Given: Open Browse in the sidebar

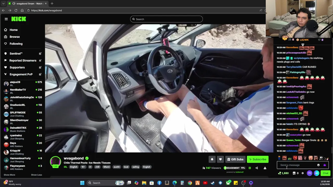Looking at the screenshot, I should click(x=15, y=37).
